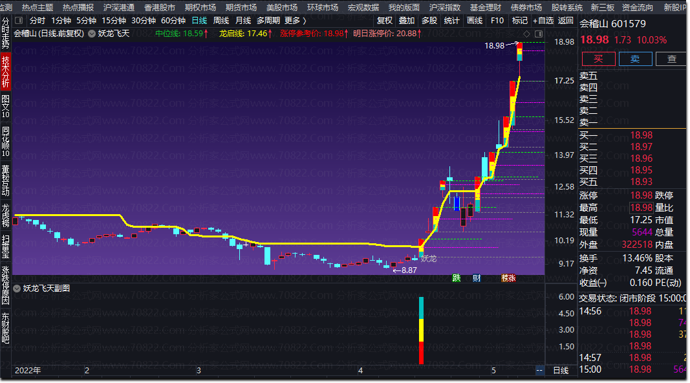The image size is (690, 383).
Task: Open the 宏观数据 menu
Action: click(363, 8)
